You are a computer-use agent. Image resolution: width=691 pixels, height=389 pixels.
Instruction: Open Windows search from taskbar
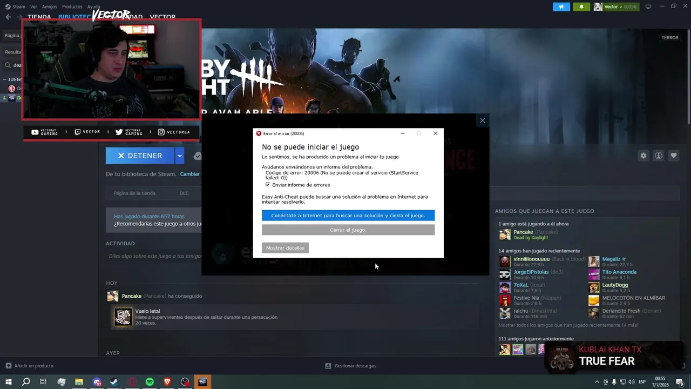point(25,382)
